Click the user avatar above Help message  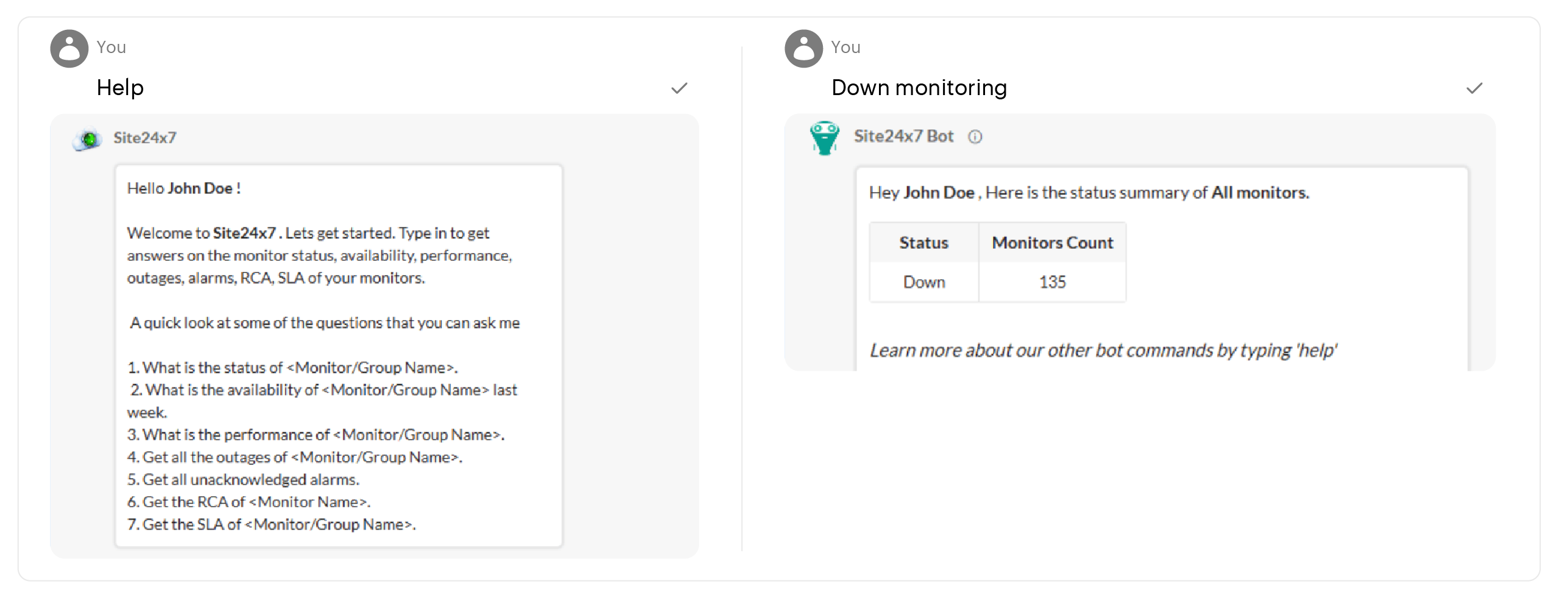pos(69,48)
